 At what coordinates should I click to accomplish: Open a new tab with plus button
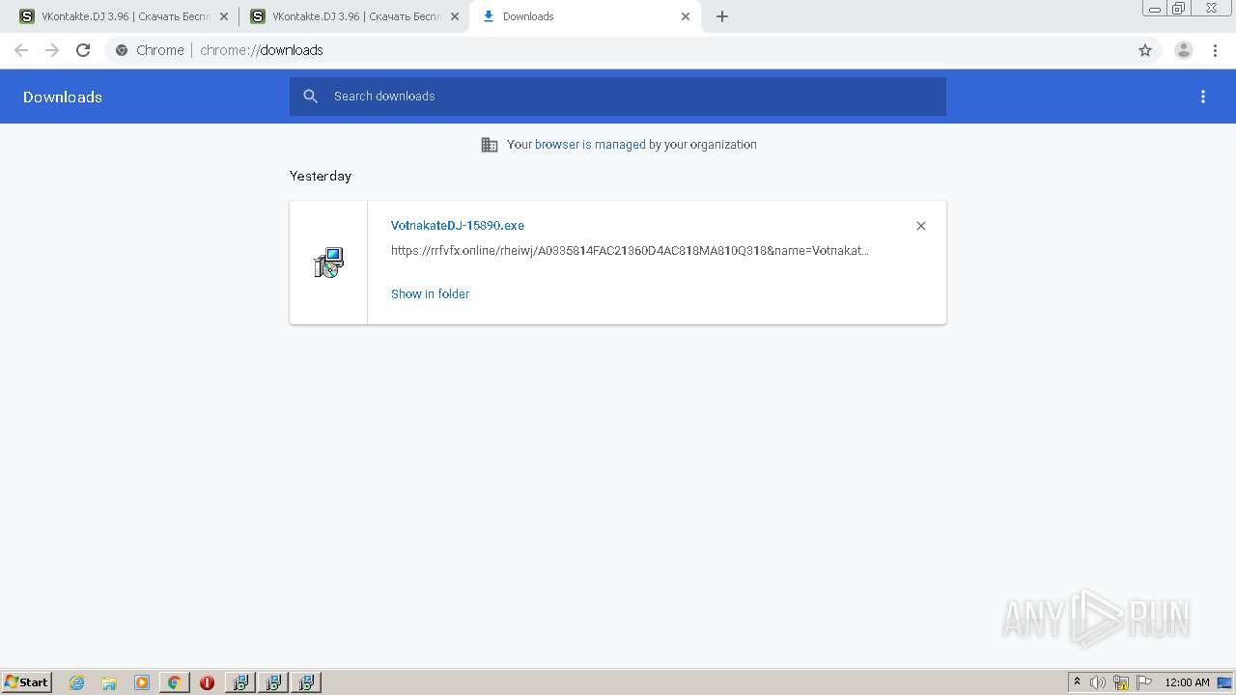pos(722,16)
